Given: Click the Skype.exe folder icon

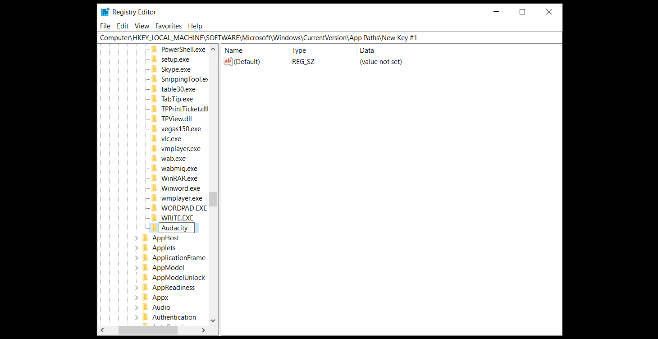Looking at the screenshot, I should pos(154,69).
